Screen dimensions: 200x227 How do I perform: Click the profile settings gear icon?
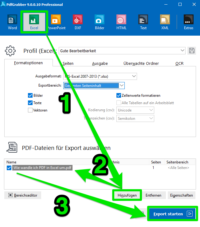click(x=10, y=51)
